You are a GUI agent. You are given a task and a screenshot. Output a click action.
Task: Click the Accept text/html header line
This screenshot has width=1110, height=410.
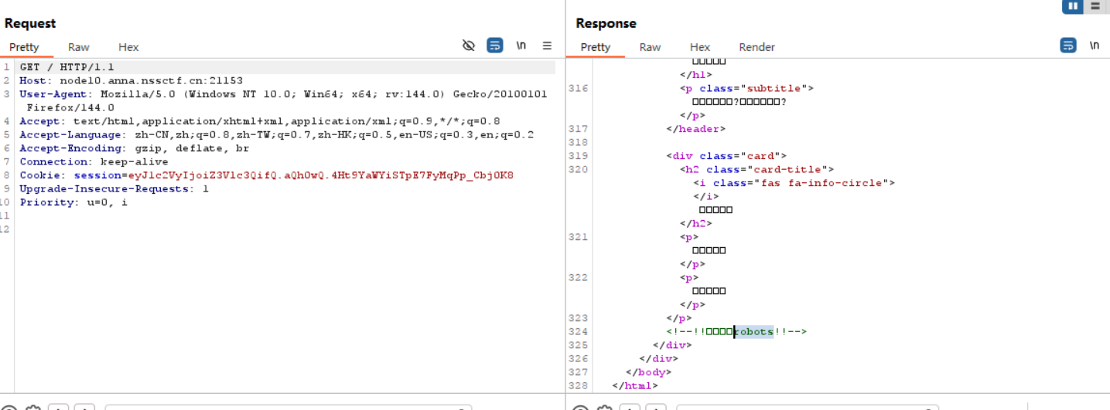[259, 121]
